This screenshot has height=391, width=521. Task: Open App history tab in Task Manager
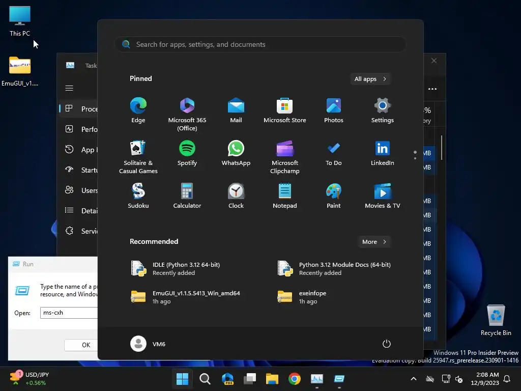click(79, 150)
